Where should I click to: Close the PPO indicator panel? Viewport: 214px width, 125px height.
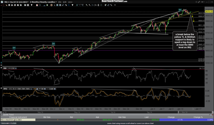1,88
